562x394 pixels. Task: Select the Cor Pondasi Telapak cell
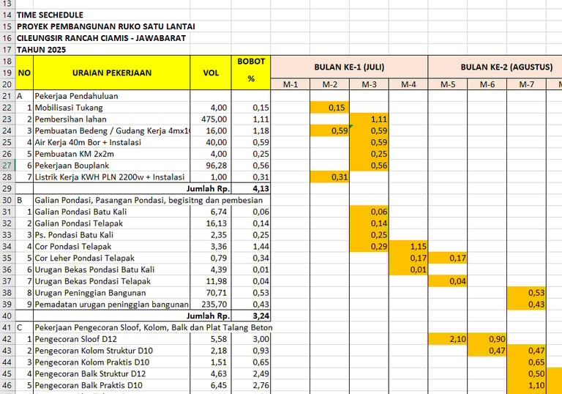tap(112, 247)
